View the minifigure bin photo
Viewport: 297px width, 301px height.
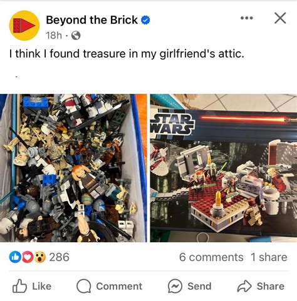click(x=73, y=168)
